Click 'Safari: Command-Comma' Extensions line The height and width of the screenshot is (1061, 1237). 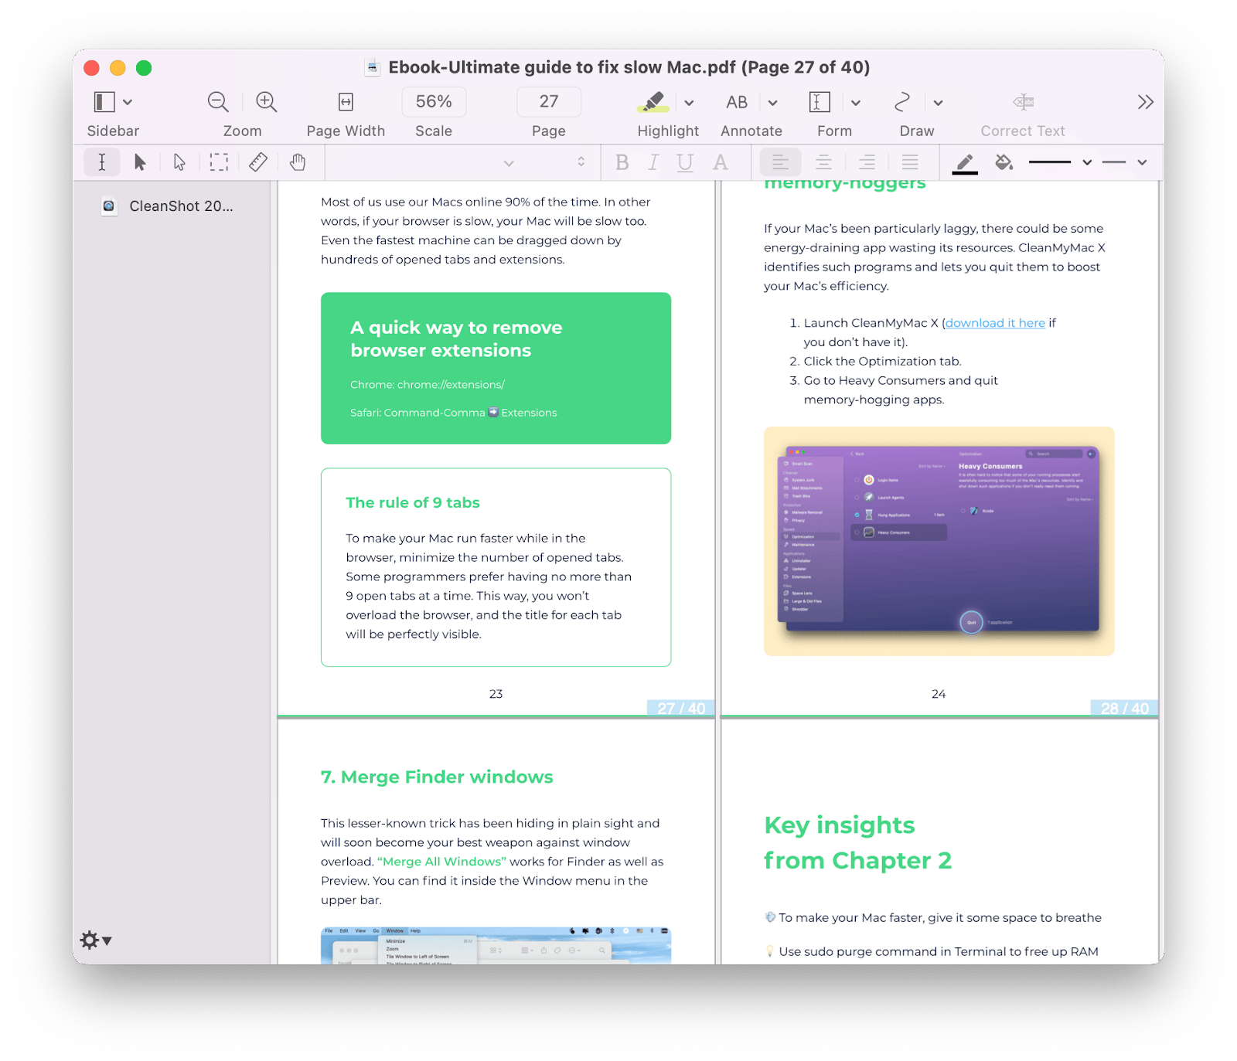tap(453, 413)
